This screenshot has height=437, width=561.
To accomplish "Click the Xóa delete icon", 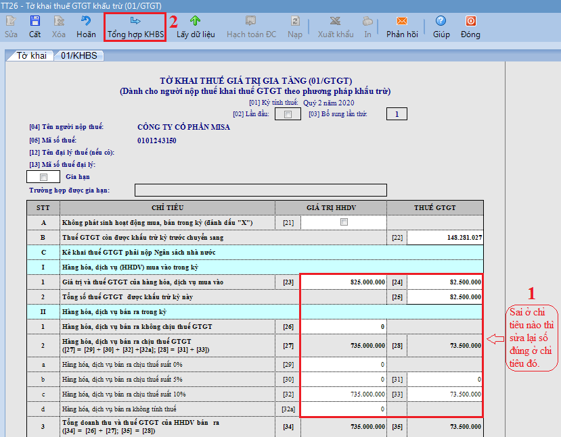I will tap(59, 21).
